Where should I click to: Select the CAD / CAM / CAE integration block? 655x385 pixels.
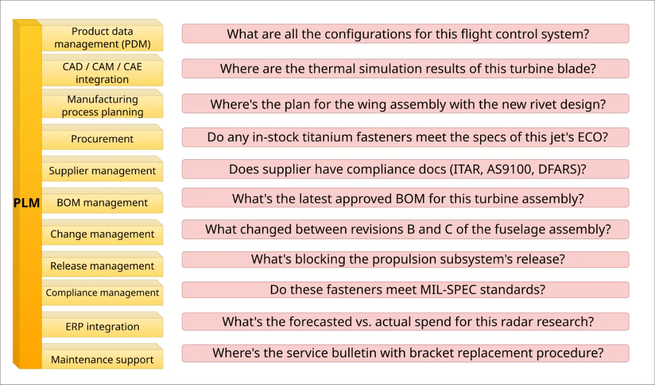point(102,73)
